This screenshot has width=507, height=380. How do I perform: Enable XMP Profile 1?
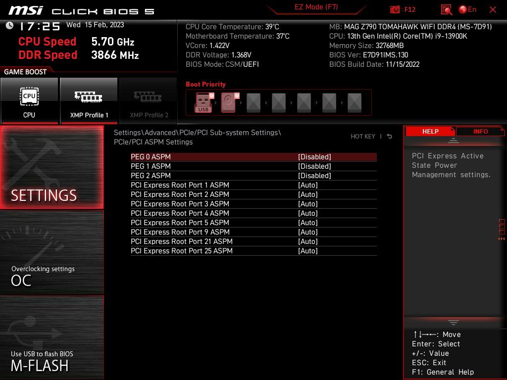pyautogui.click(x=89, y=101)
